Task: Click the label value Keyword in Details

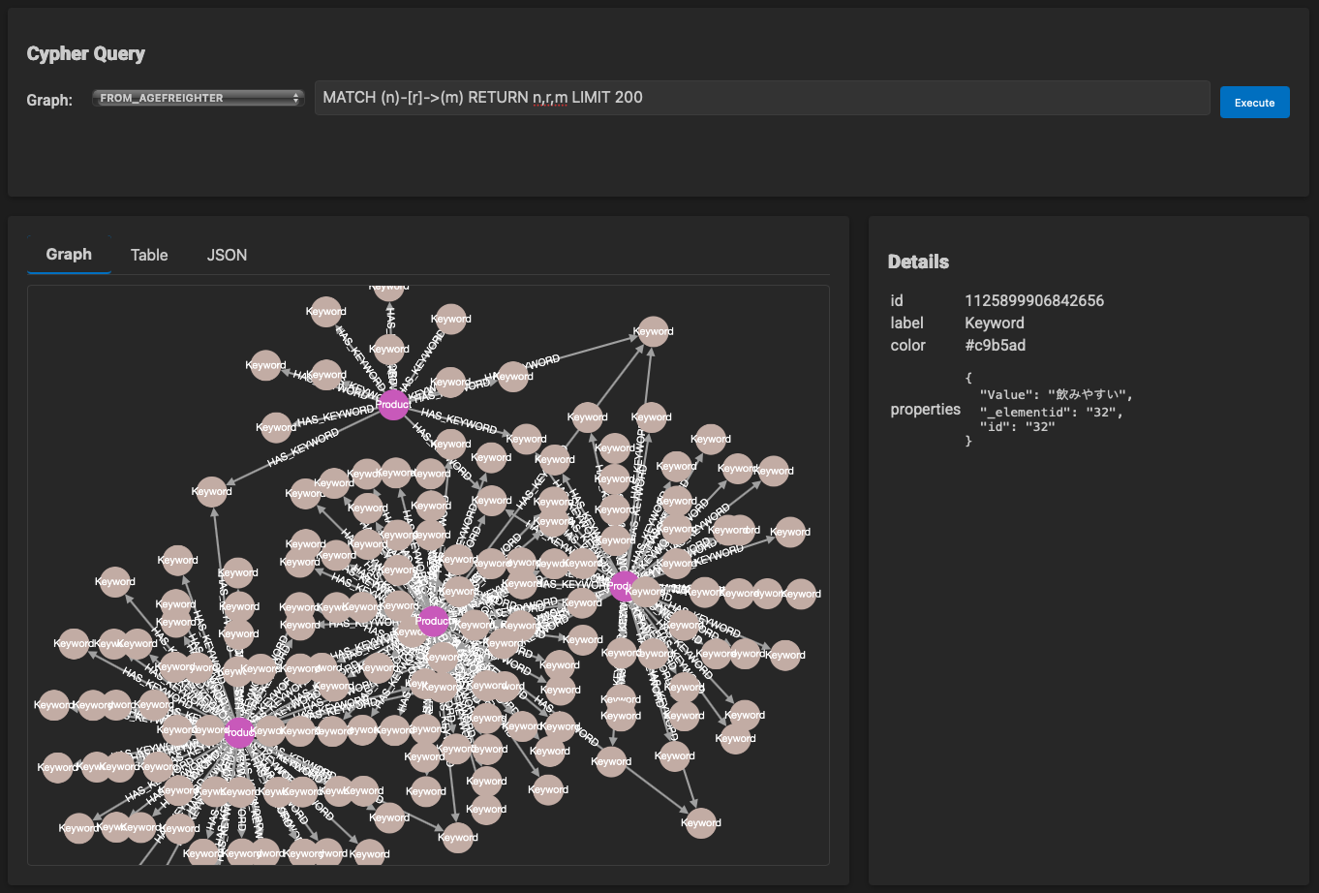Action: tap(994, 323)
